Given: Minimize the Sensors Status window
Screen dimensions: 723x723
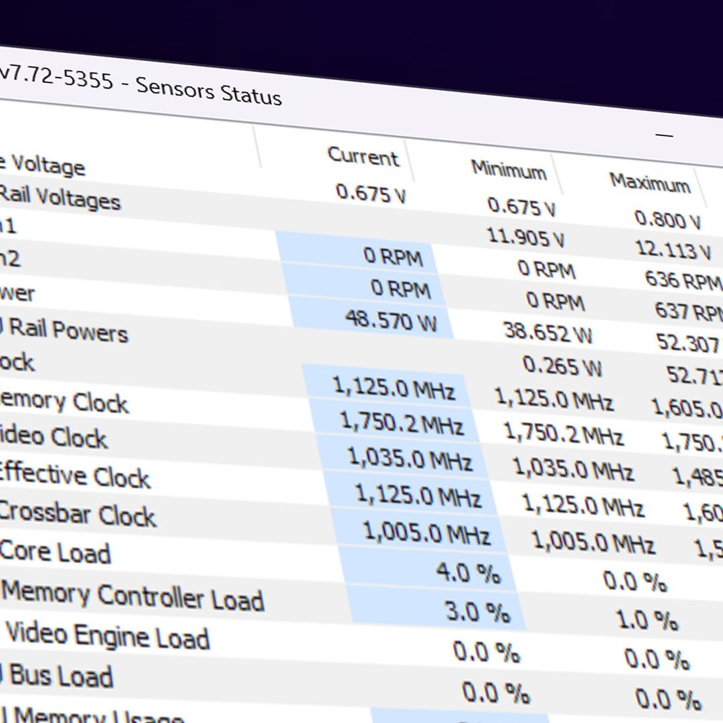Looking at the screenshot, I should 664,135.
